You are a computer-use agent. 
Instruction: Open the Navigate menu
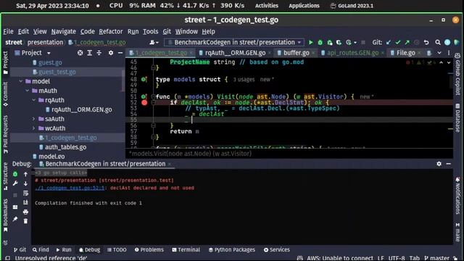point(63,31)
